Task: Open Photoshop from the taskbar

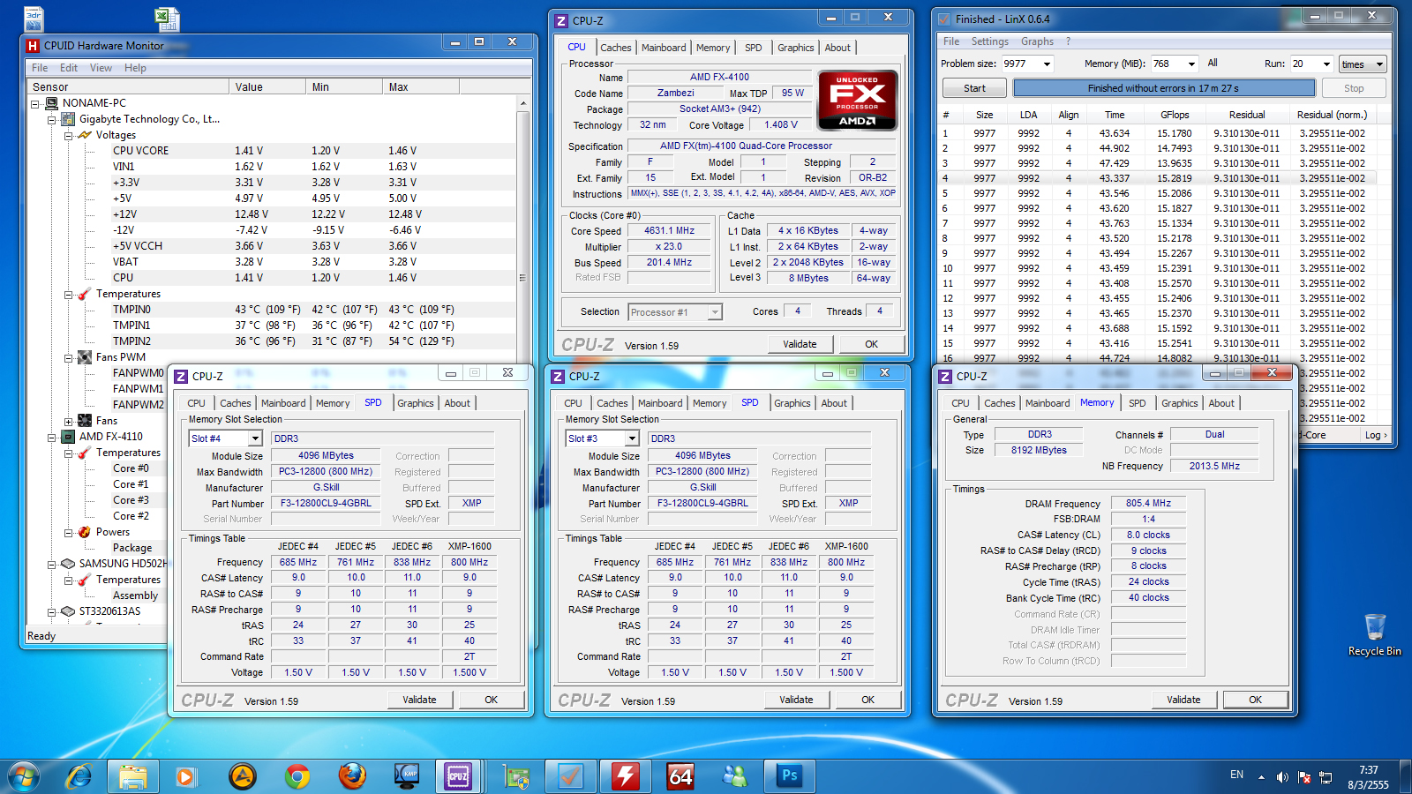Action: click(790, 776)
